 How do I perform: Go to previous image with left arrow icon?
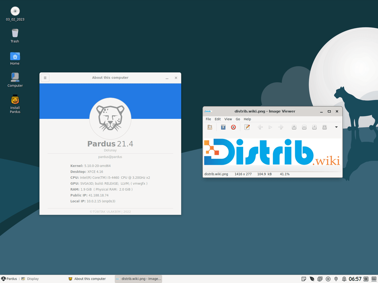[260, 127]
